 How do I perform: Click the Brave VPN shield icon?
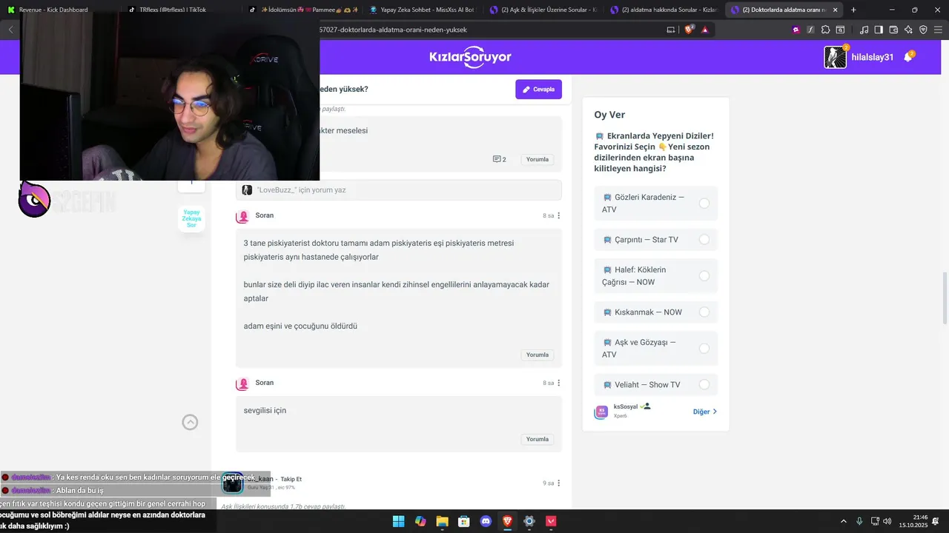coord(923,30)
